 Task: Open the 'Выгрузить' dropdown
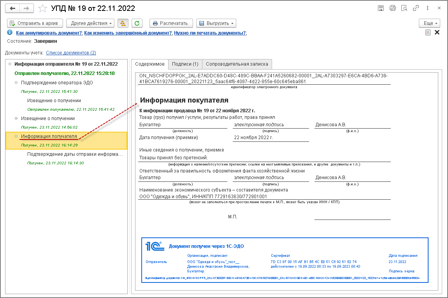(x=216, y=23)
